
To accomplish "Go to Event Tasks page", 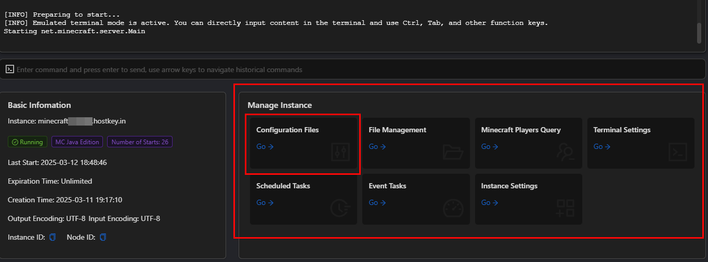I will click(377, 203).
